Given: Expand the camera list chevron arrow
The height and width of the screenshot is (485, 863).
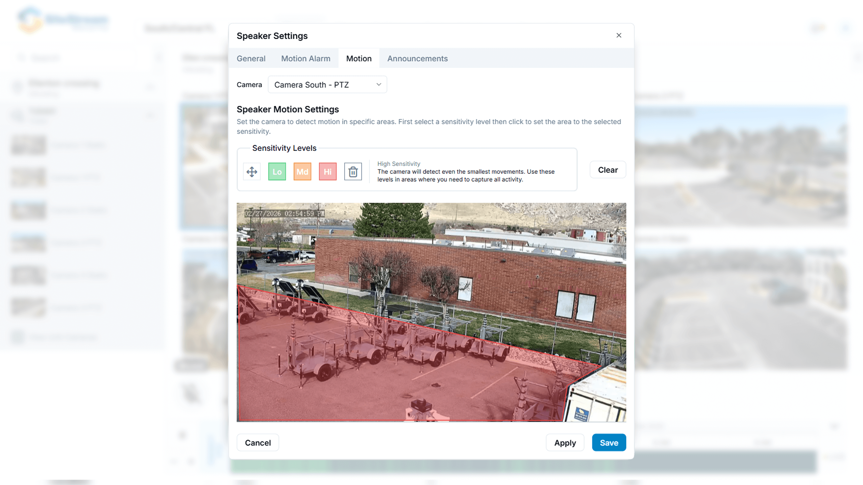Looking at the screenshot, I should (x=379, y=85).
